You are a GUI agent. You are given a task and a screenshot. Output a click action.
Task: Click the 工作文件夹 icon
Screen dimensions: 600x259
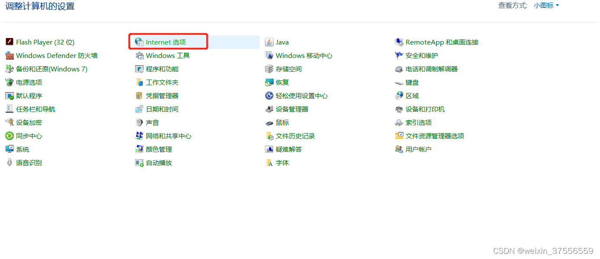pos(139,82)
